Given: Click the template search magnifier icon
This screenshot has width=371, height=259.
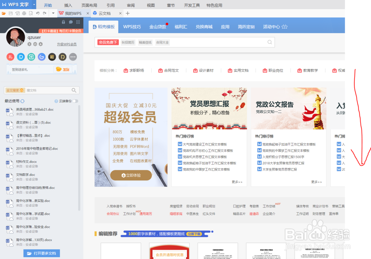Looking at the screenshot, I should 269,42.
